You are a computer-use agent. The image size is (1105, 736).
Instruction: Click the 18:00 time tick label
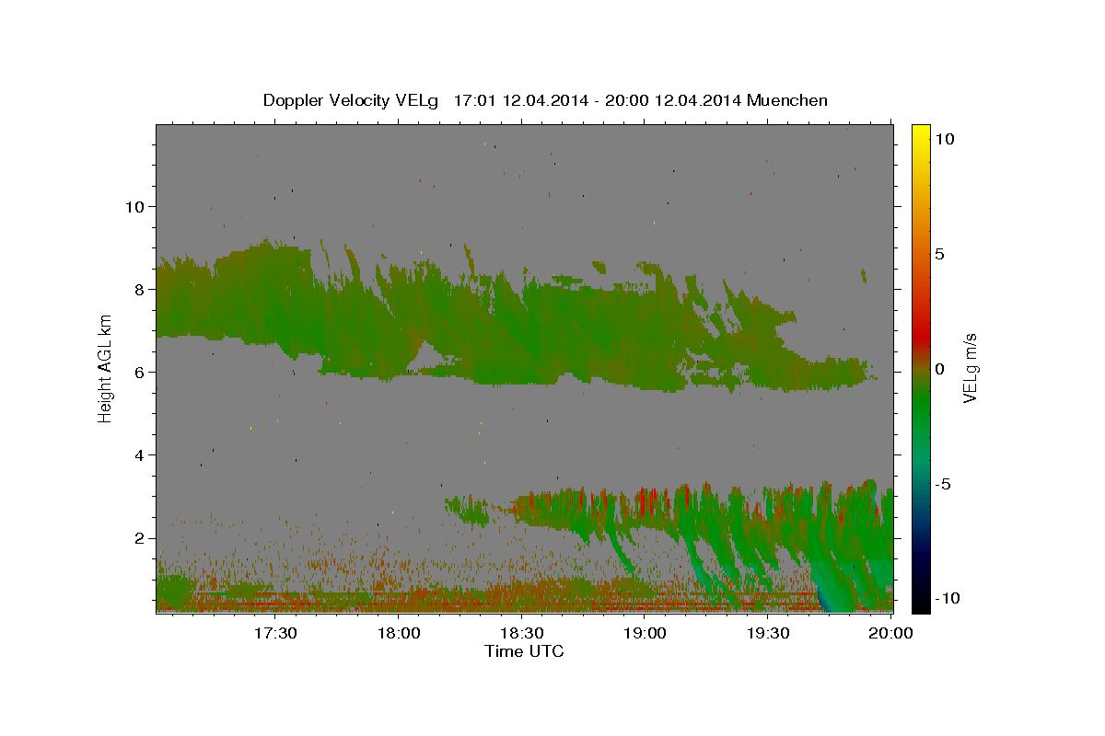pos(400,633)
